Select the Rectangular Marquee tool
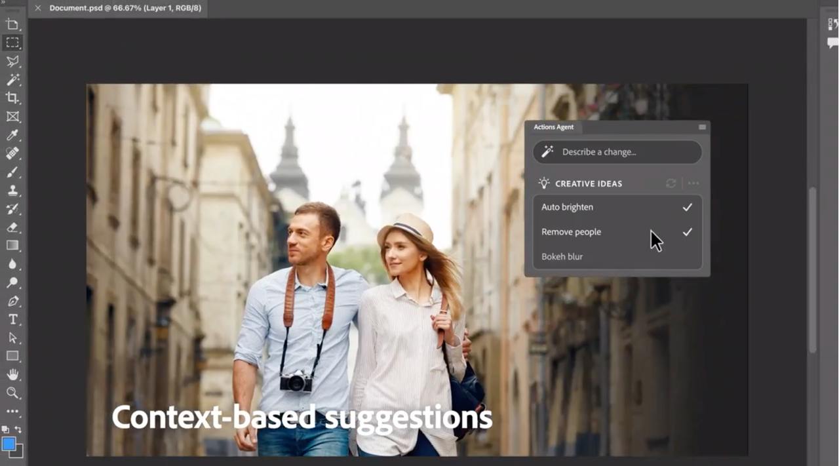This screenshot has width=839, height=466. 12,43
